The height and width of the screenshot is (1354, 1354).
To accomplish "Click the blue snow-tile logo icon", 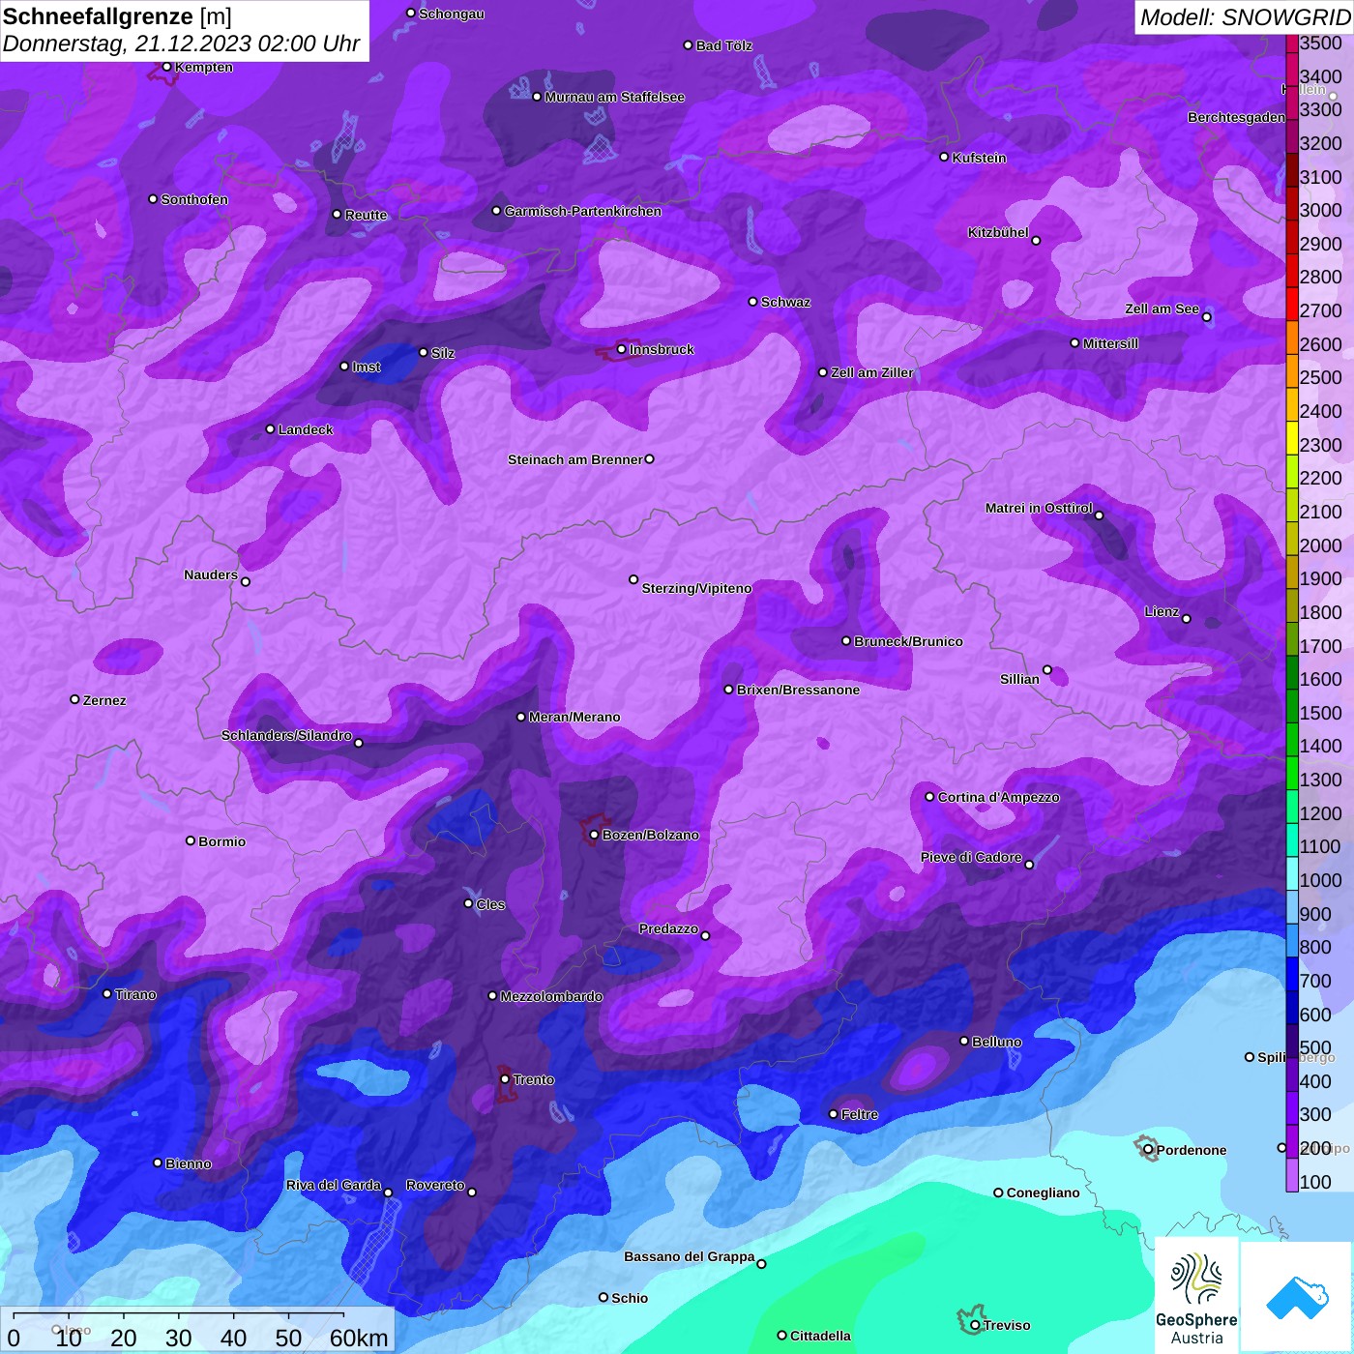I will click(1297, 1298).
